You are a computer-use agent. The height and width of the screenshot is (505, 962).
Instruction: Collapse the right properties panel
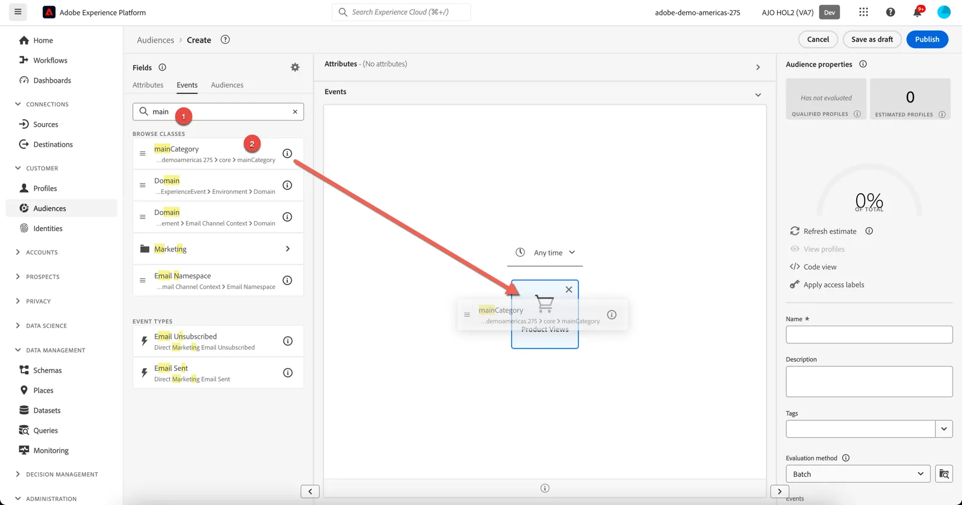(x=779, y=492)
